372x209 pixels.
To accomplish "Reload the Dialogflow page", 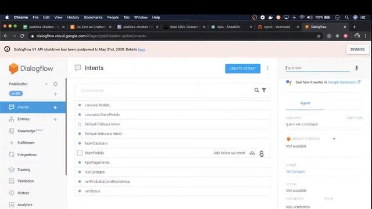I will coord(22,36).
